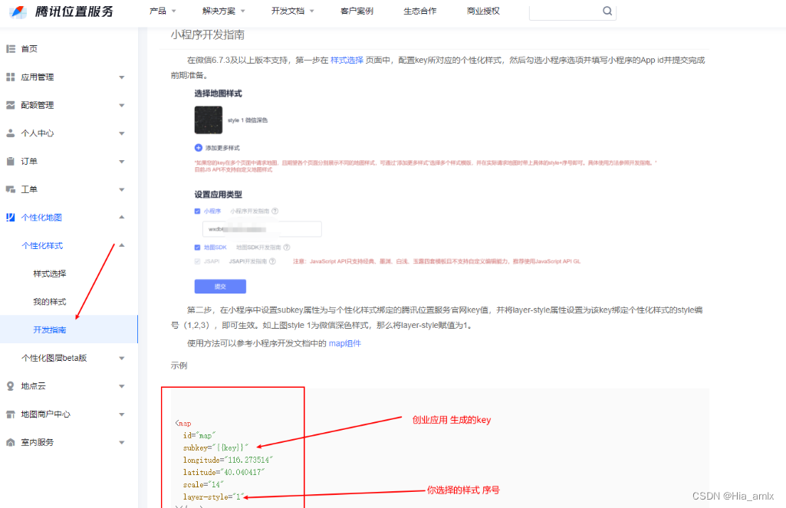Click the 样式选择 link in paragraph
Screen dimensions: 786x508
pyautogui.click(x=347, y=60)
